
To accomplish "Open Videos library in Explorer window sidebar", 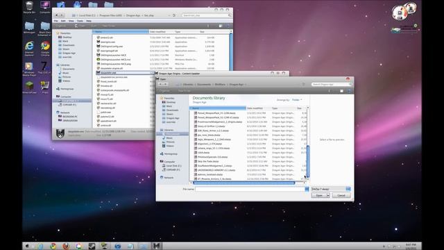I will click(65, 81).
